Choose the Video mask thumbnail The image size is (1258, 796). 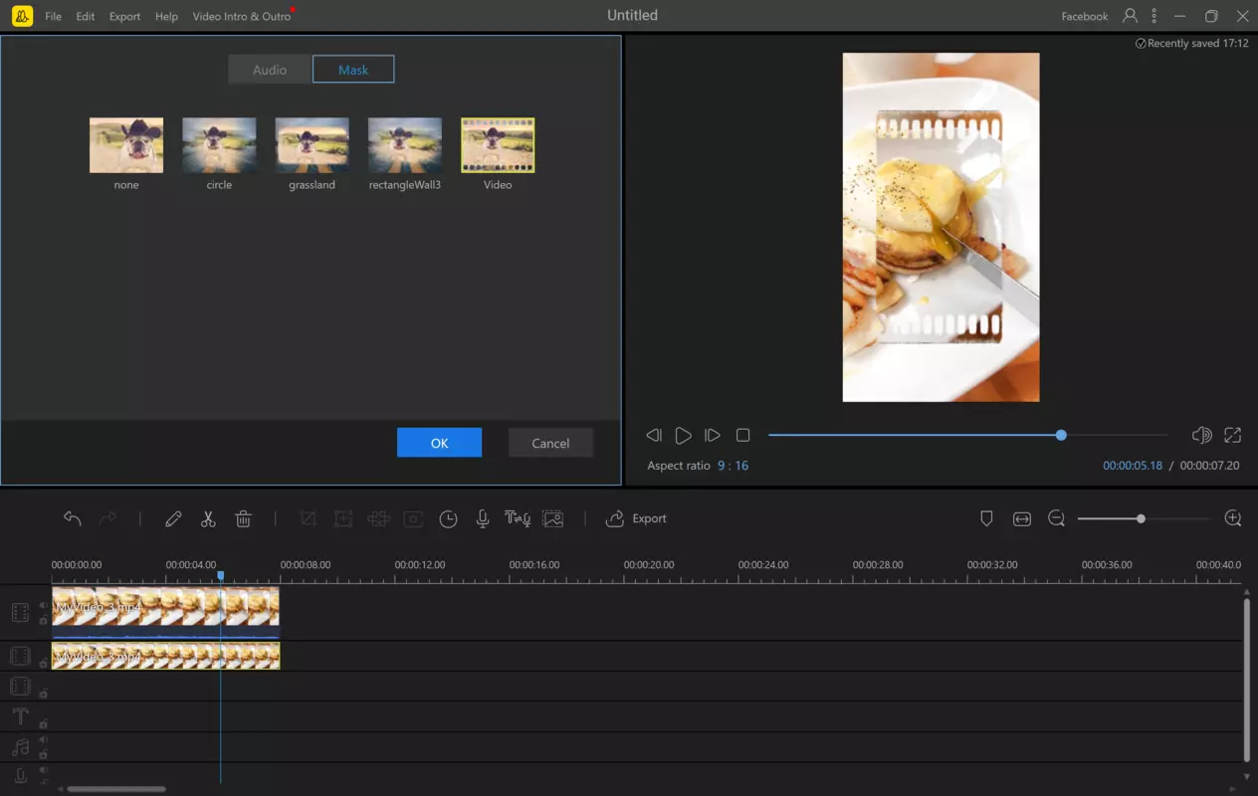(x=498, y=145)
